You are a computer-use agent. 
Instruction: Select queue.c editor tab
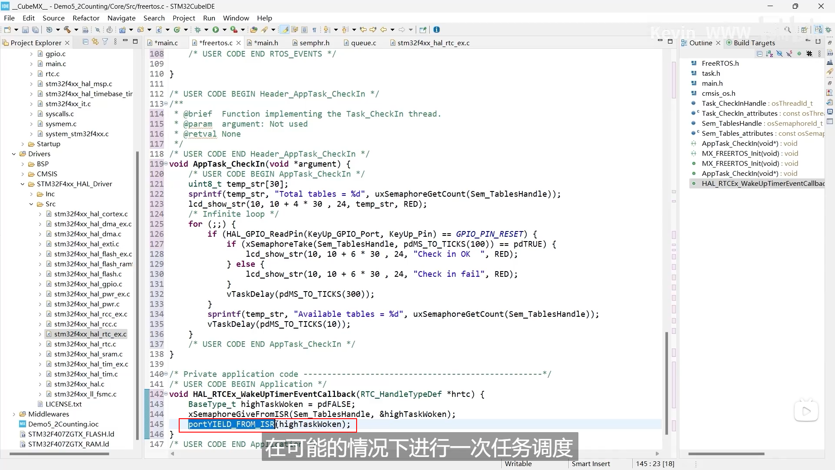pos(360,43)
